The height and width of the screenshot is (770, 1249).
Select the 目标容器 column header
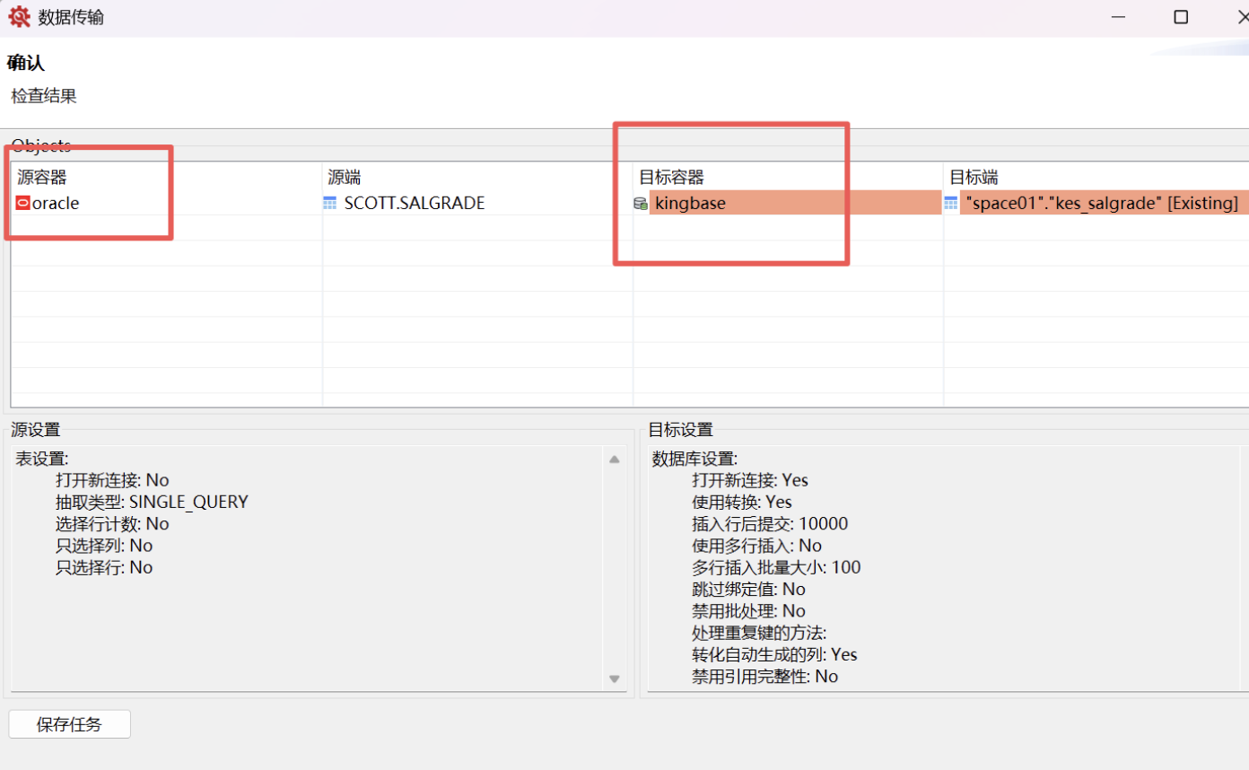click(671, 178)
